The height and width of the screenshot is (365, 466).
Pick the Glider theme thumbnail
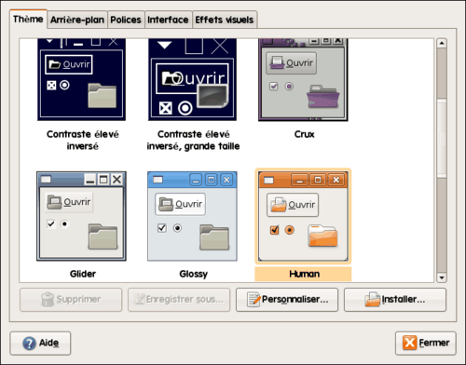pyautogui.click(x=81, y=216)
